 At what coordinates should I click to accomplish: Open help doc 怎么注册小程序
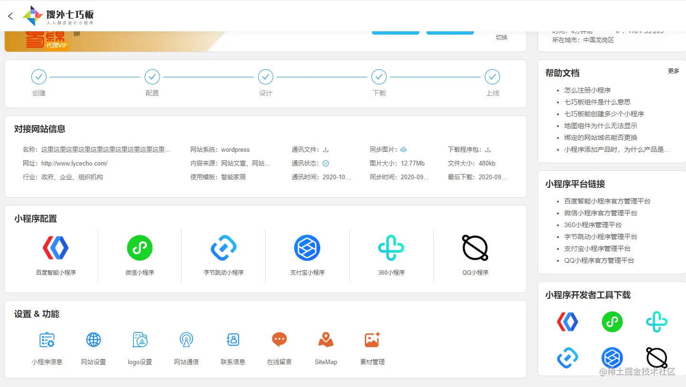tap(587, 90)
